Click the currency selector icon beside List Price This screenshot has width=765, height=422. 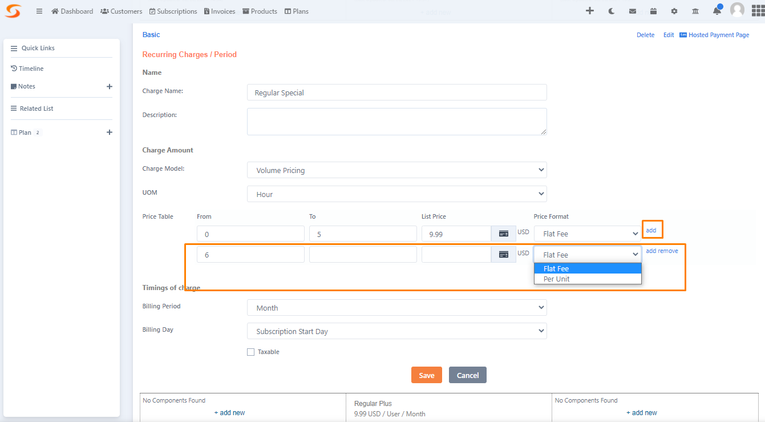[503, 234]
